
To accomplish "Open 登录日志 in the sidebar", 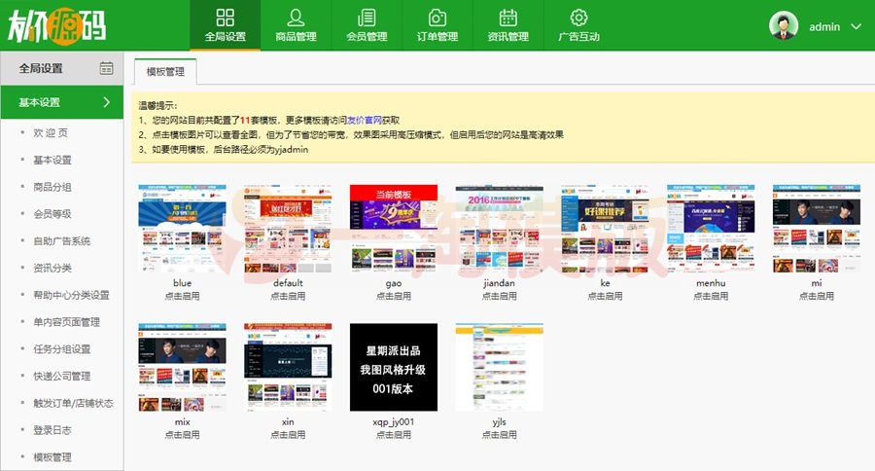I will [x=52, y=430].
